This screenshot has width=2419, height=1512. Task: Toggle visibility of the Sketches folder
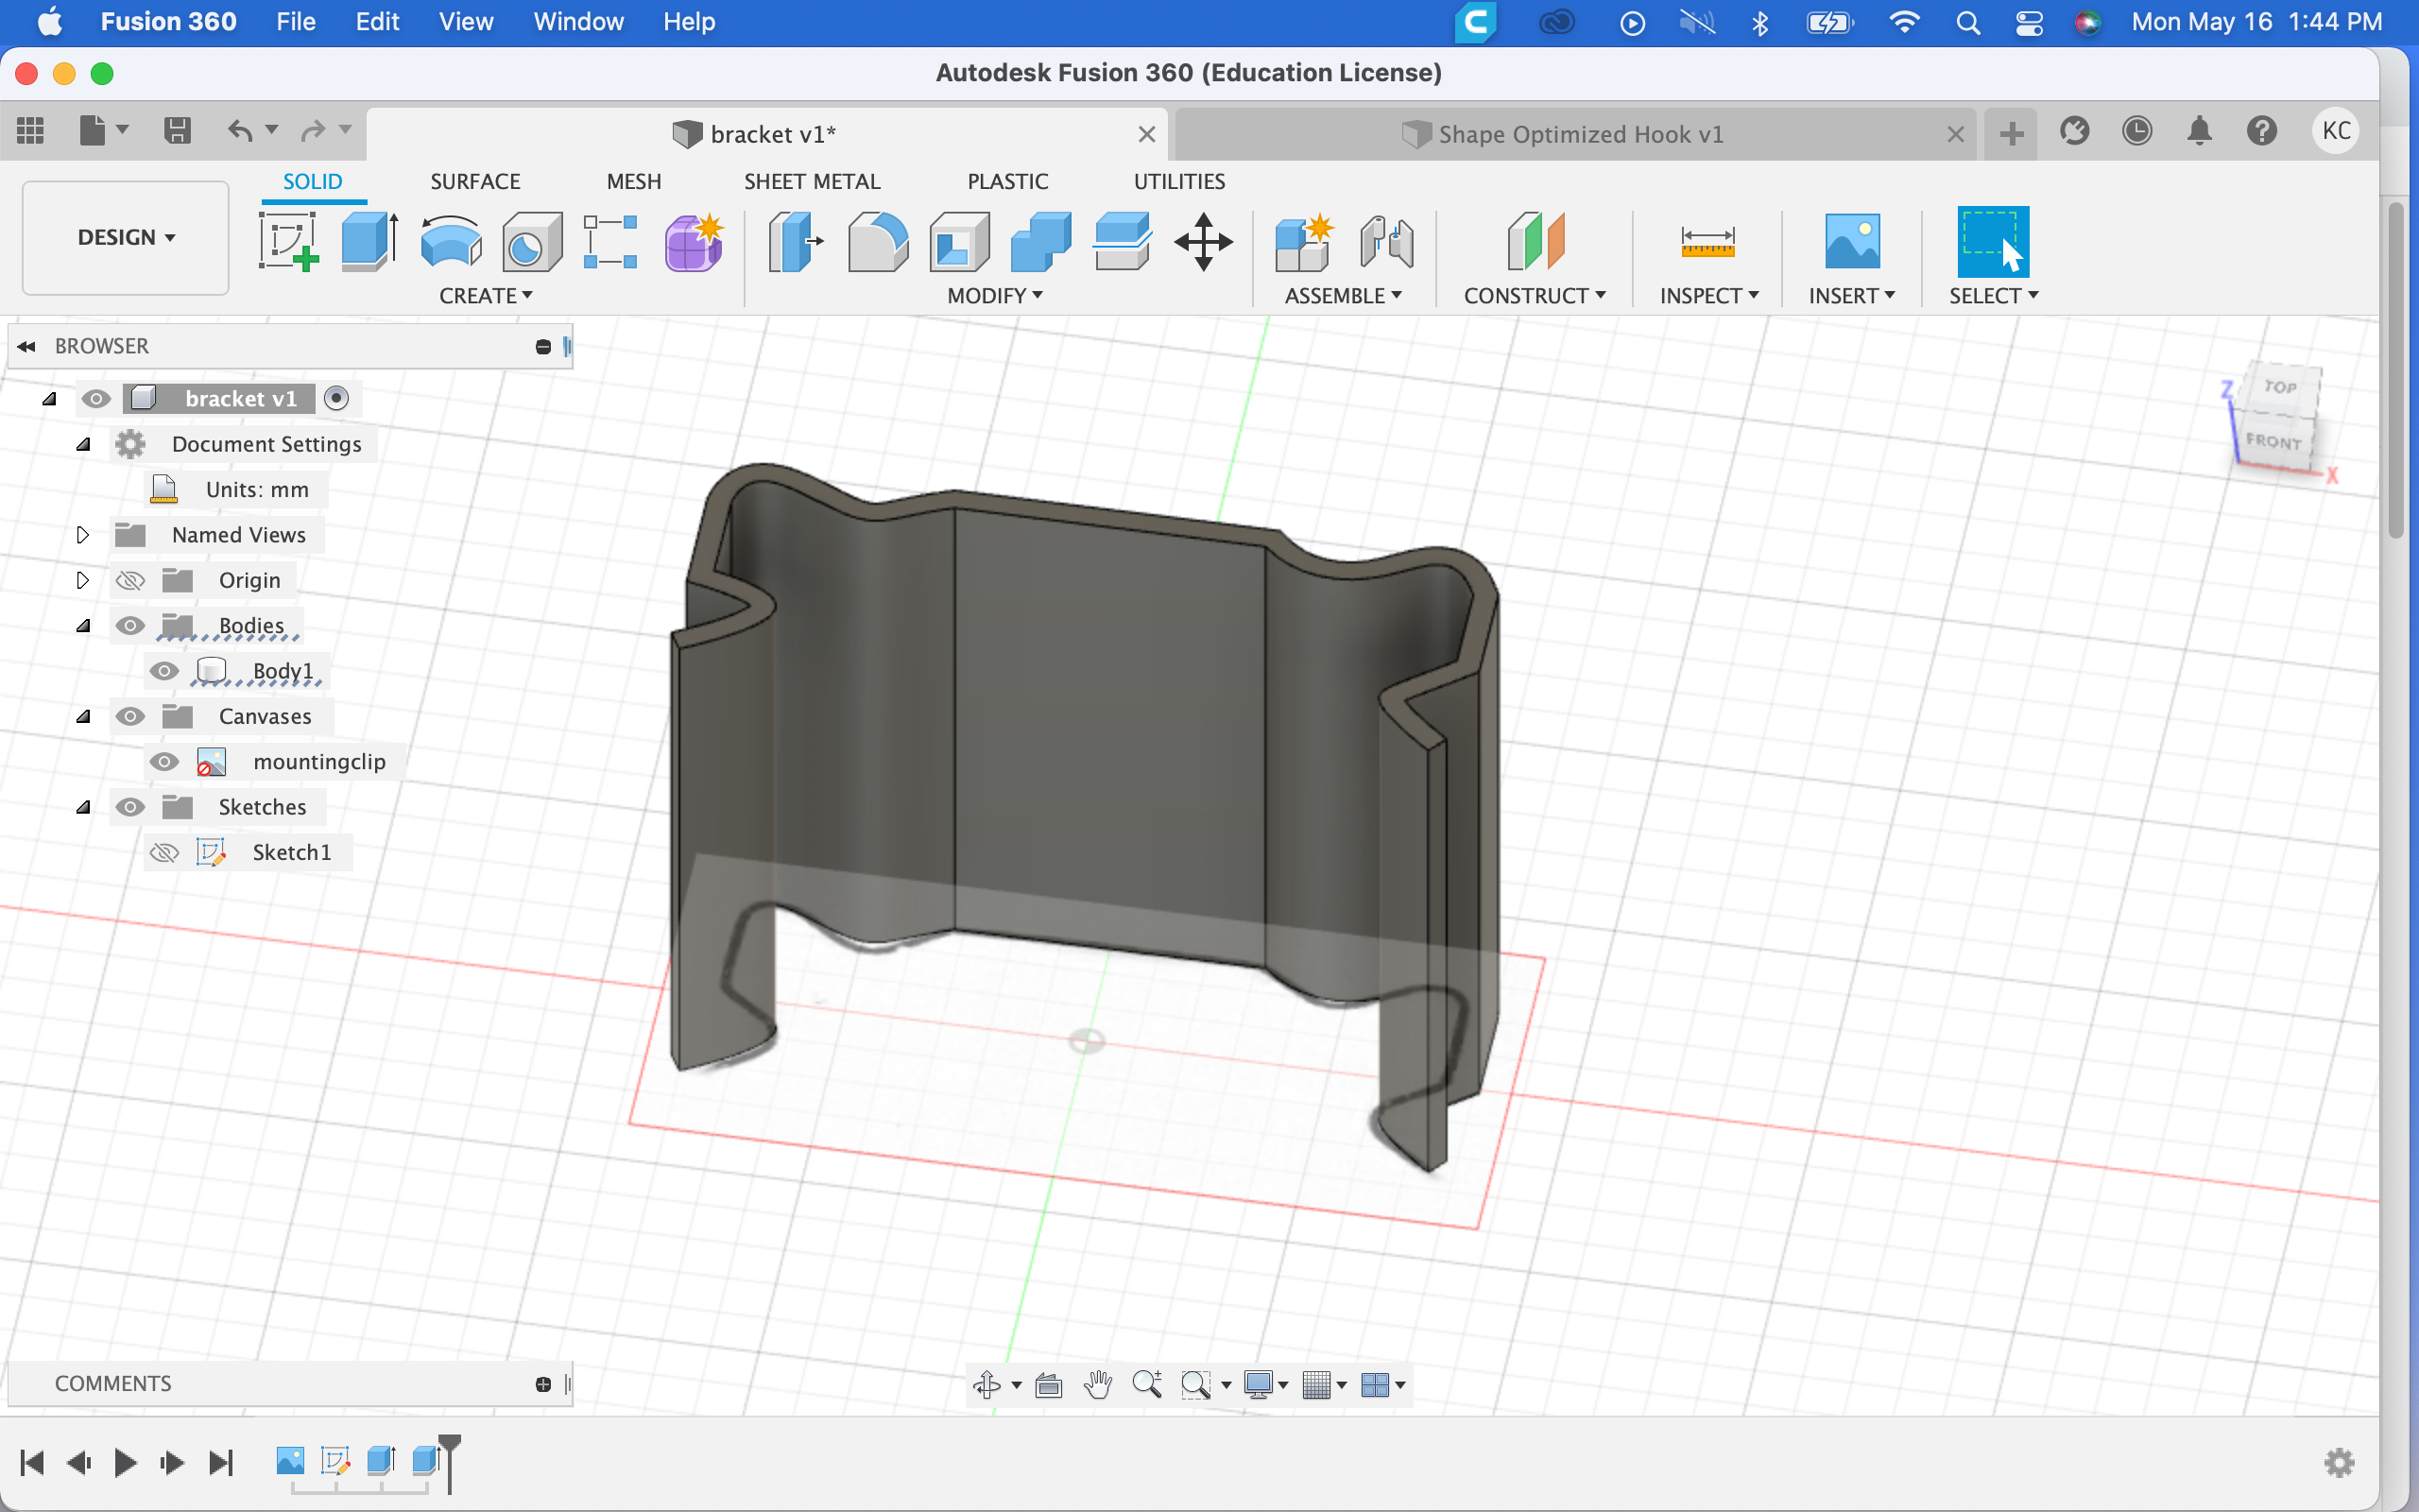[130, 807]
